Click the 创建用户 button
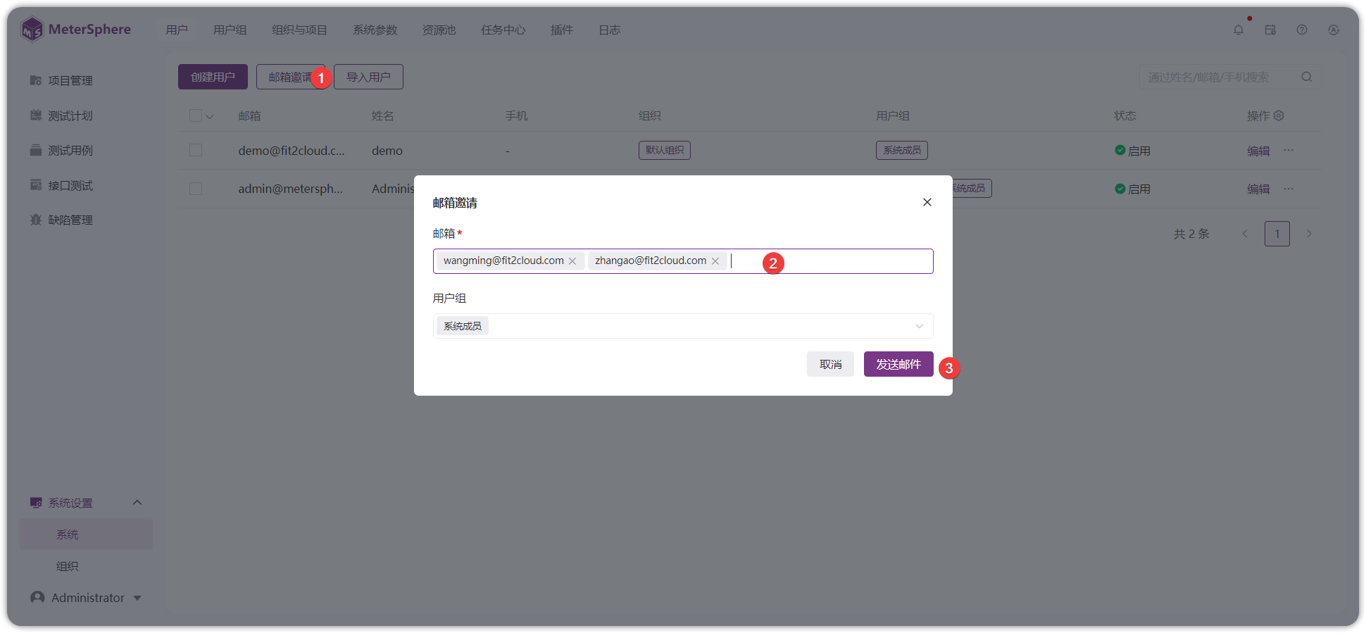This screenshot has width=1366, height=633. (x=213, y=77)
